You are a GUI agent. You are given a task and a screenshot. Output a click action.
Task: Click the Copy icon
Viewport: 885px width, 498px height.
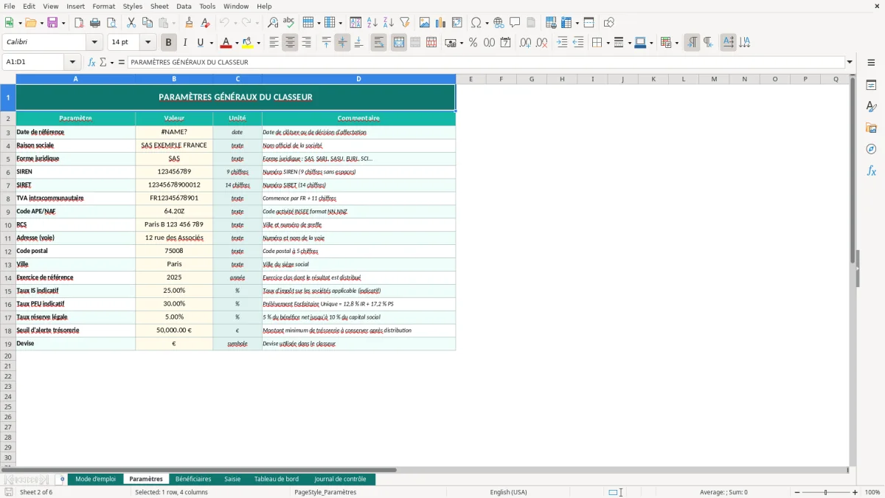click(x=147, y=23)
